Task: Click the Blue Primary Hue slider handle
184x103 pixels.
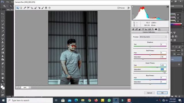Action: [x=150, y=80]
